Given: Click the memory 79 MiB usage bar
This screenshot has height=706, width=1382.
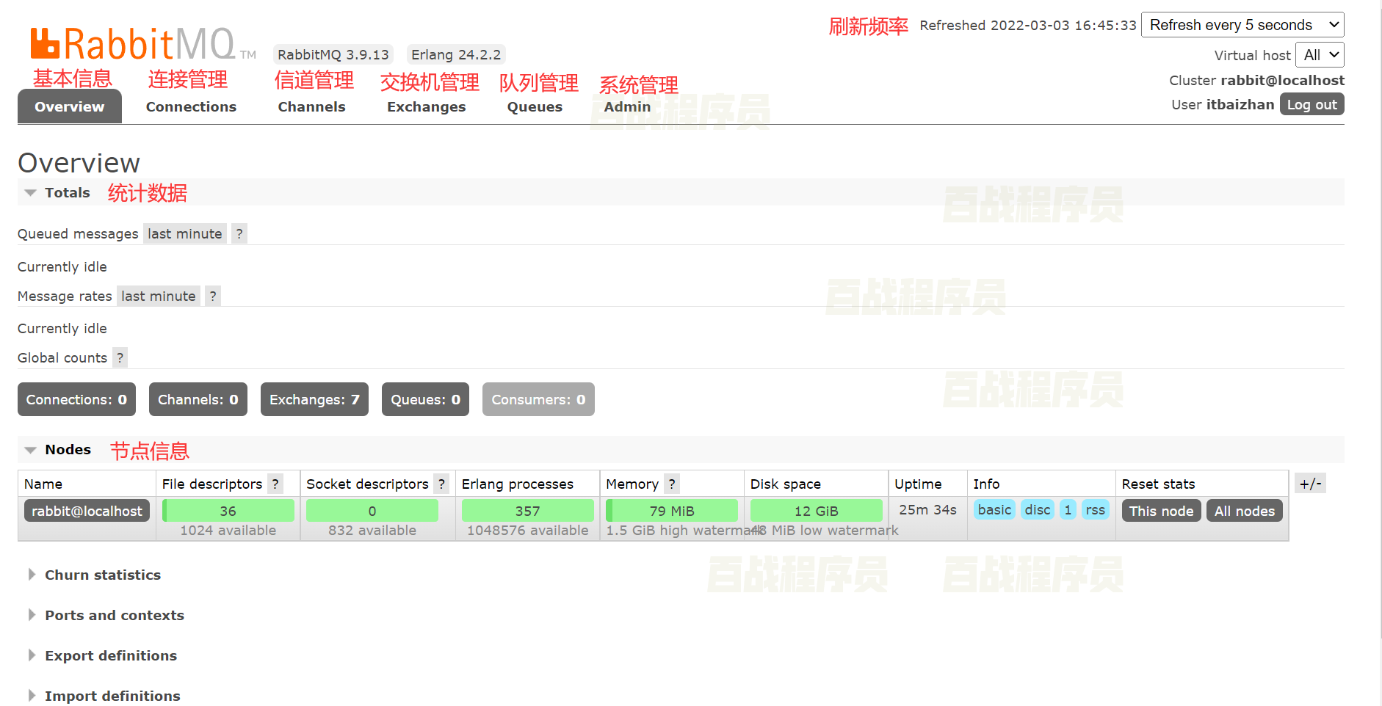Looking at the screenshot, I should pos(672,511).
